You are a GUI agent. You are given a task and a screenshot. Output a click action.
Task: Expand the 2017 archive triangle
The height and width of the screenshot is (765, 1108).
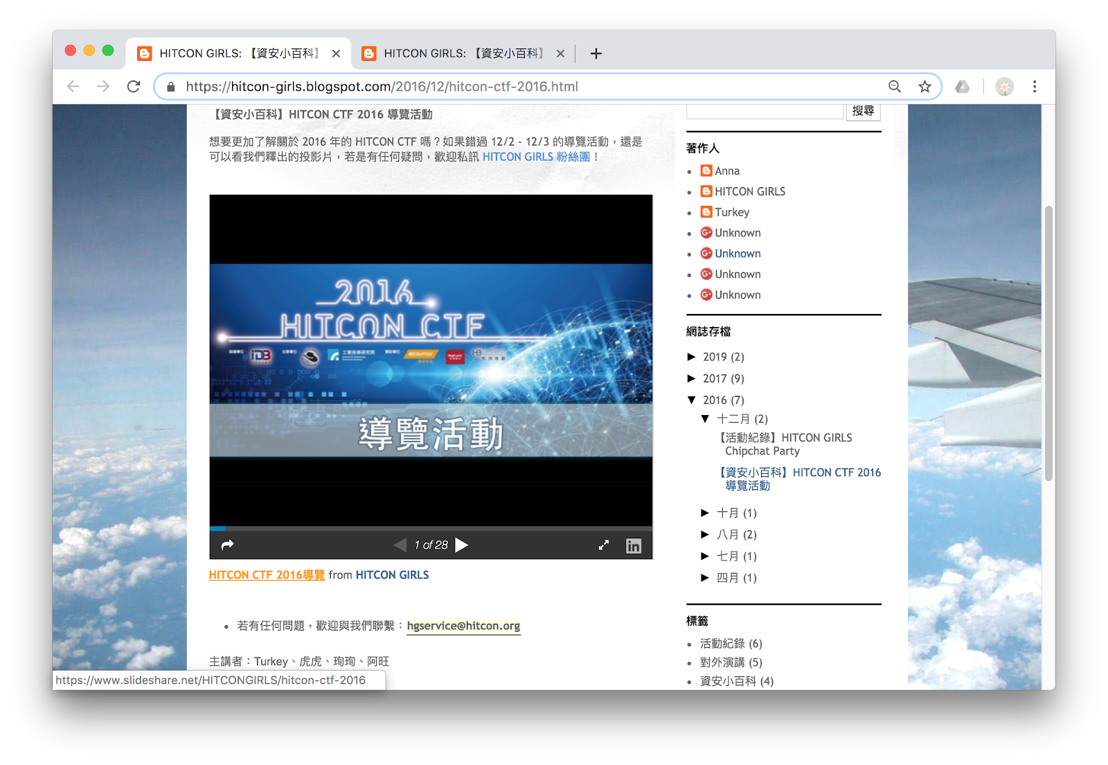pyautogui.click(x=691, y=378)
